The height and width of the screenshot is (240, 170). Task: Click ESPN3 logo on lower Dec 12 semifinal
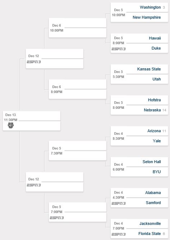(x=34, y=185)
